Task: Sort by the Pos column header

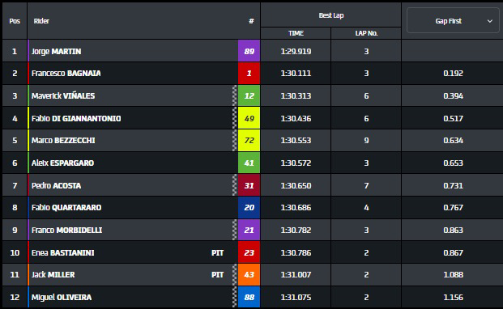Action: (15, 21)
